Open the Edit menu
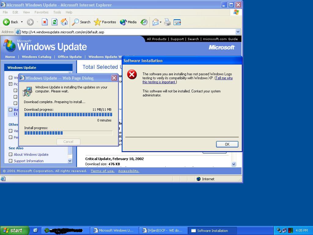Image resolution: width=313 pixels, height=235 pixels. pyautogui.click(x=15, y=12)
